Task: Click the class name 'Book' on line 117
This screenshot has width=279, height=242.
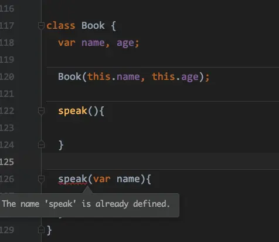Action: coord(93,25)
